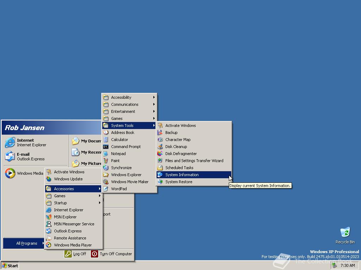Click the Start button

tap(10, 266)
